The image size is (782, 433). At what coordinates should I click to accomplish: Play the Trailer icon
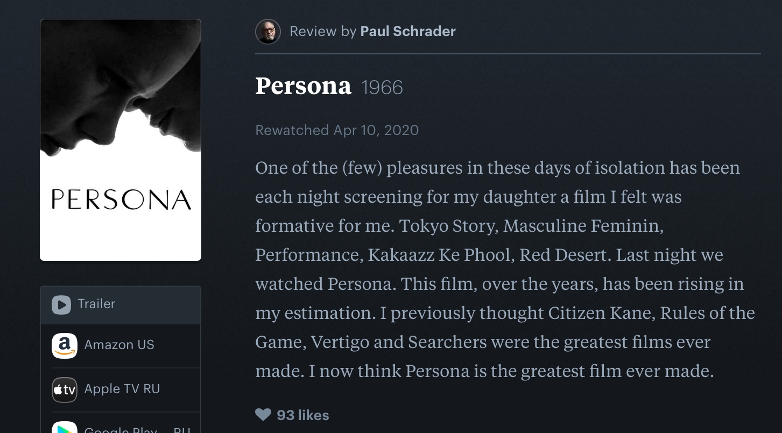click(x=61, y=305)
